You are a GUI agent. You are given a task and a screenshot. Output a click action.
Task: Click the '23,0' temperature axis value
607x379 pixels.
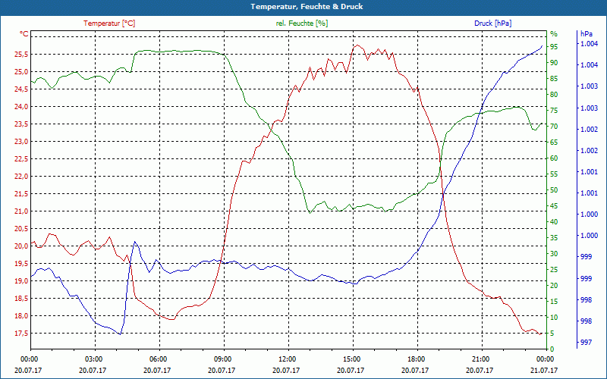(21, 142)
